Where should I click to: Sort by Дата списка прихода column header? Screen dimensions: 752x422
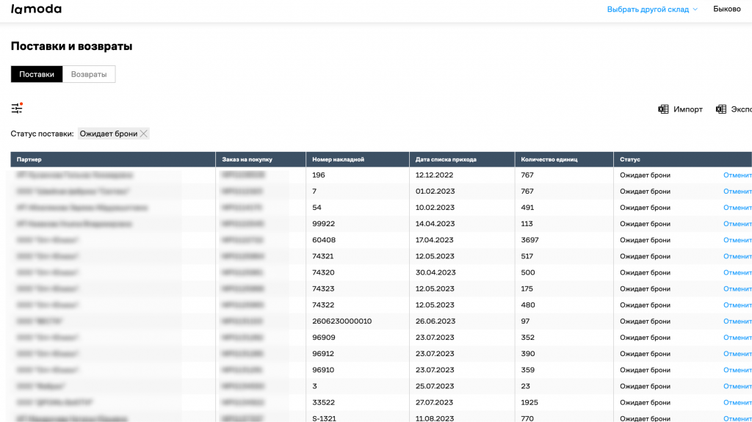[446, 159]
